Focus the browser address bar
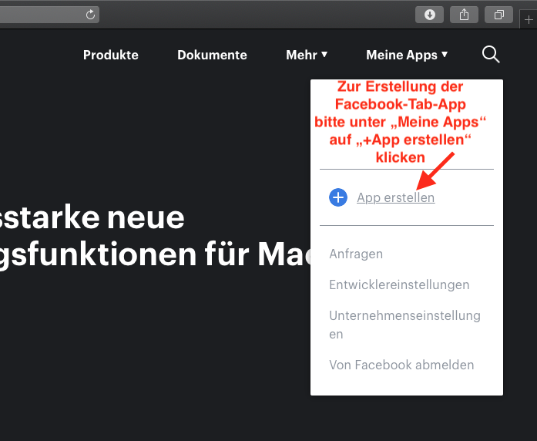This screenshot has height=441, width=537. 39,15
